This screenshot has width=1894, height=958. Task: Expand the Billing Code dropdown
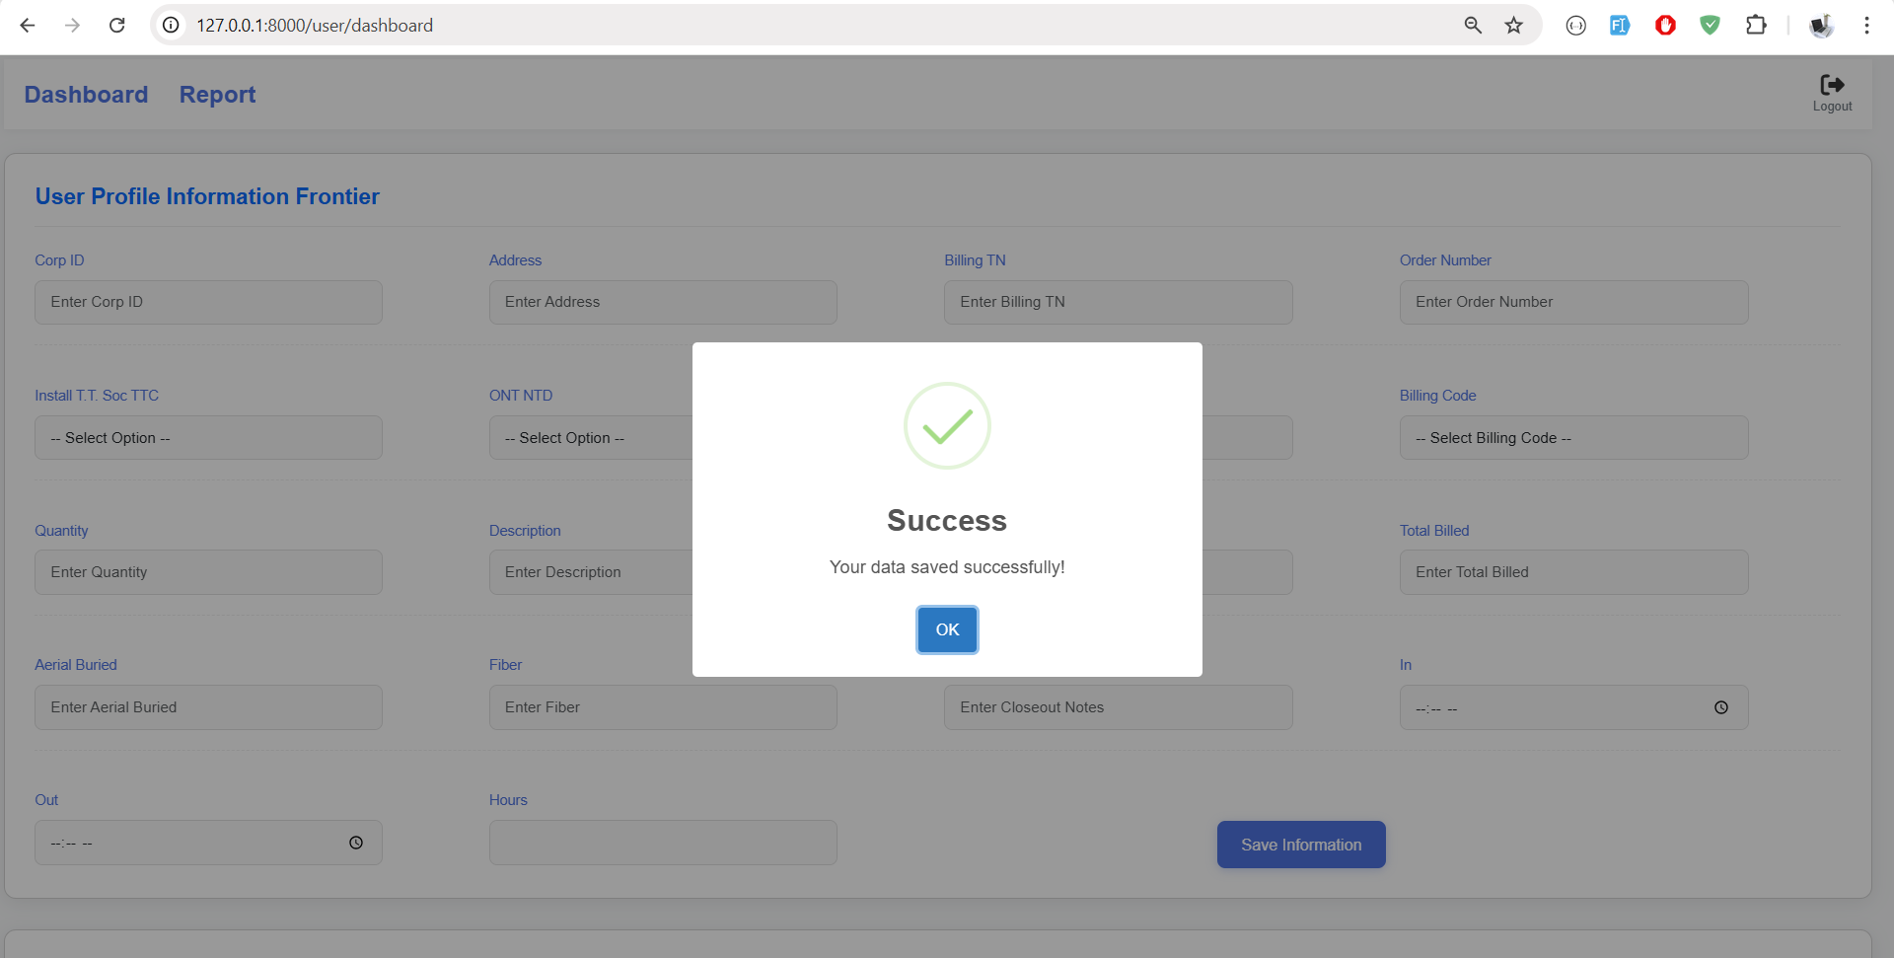tap(1573, 438)
